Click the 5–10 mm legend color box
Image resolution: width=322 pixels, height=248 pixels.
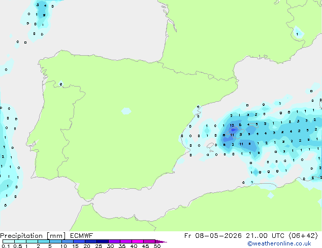[55, 241]
